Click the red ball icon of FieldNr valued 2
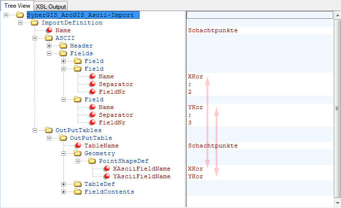Image resolution: width=341 pixels, height=208 pixels. click(x=93, y=91)
